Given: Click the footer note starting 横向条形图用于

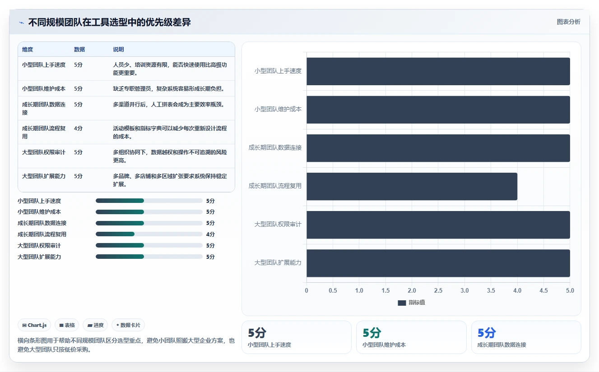Looking at the screenshot, I should [x=126, y=345].
